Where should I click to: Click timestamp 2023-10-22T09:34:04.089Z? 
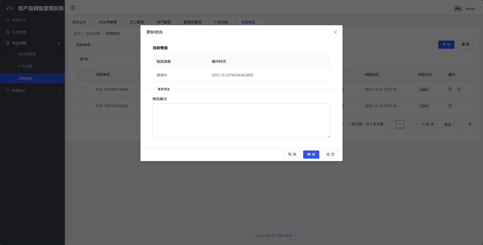[232, 75]
